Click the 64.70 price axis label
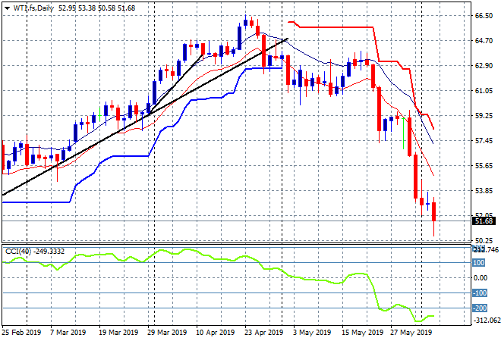 (x=484, y=40)
